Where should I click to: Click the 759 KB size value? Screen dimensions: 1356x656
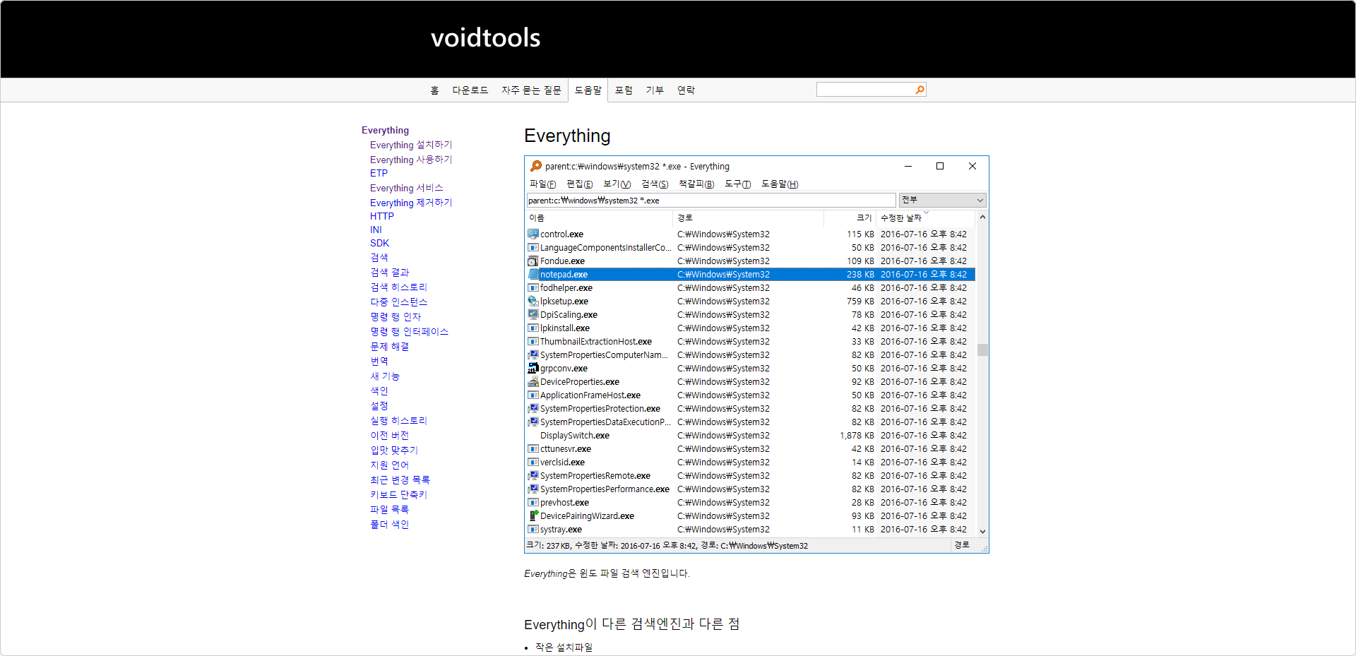click(x=860, y=301)
